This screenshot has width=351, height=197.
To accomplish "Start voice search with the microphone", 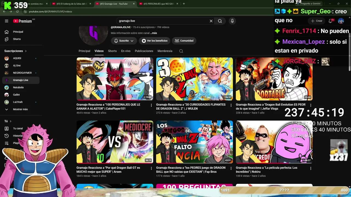I will (x=232, y=21).
